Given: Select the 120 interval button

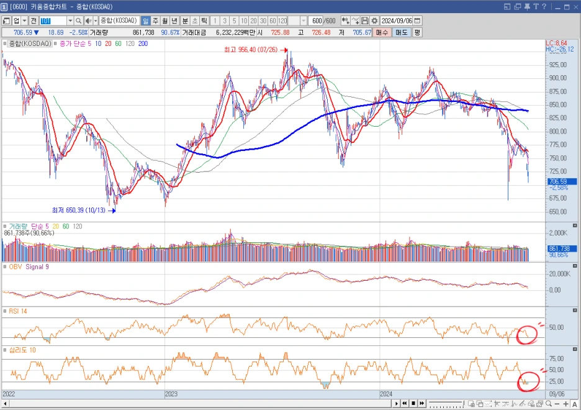Looking at the screenshot, I should click(x=282, y=20).
